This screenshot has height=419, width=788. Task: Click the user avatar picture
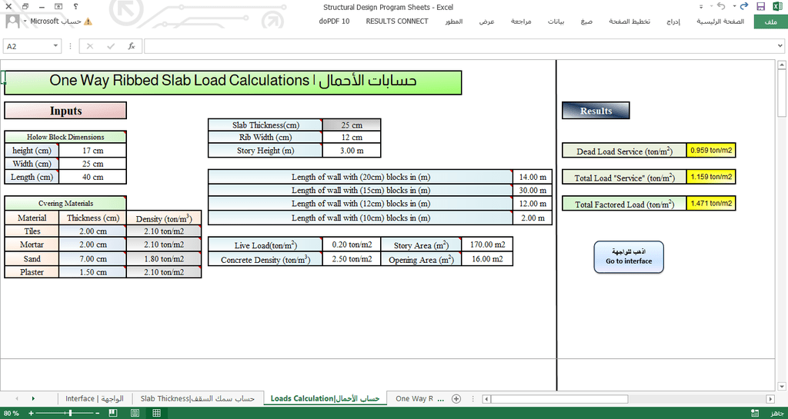(12, 21)
